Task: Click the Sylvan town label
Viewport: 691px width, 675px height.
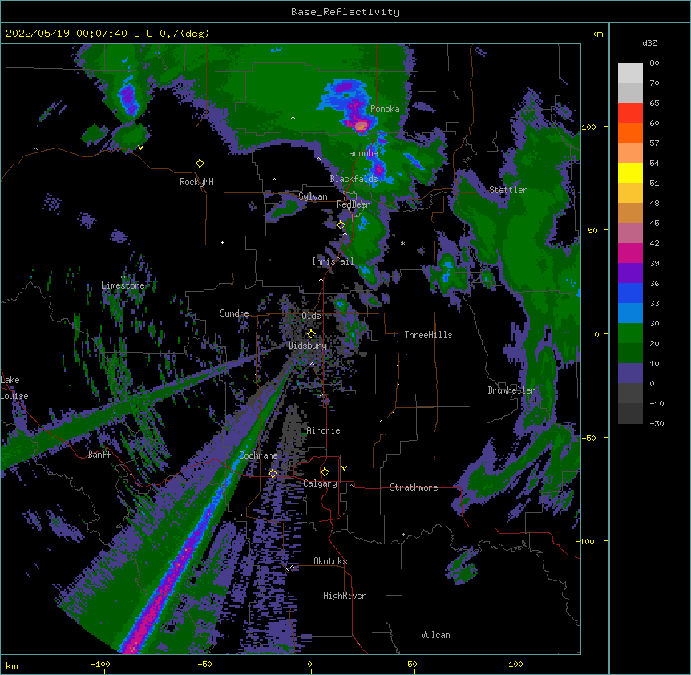Action: click(313, 196)
